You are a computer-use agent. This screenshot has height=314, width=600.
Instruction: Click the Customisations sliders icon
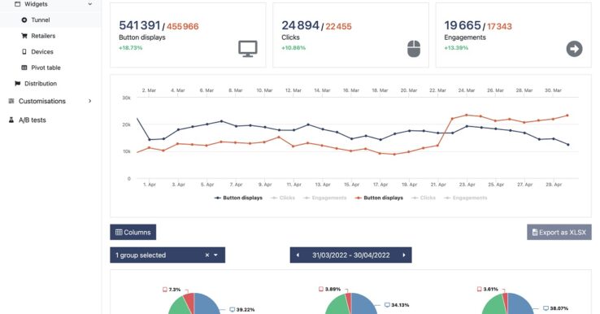pyautogui.click(x=11, y=101)
